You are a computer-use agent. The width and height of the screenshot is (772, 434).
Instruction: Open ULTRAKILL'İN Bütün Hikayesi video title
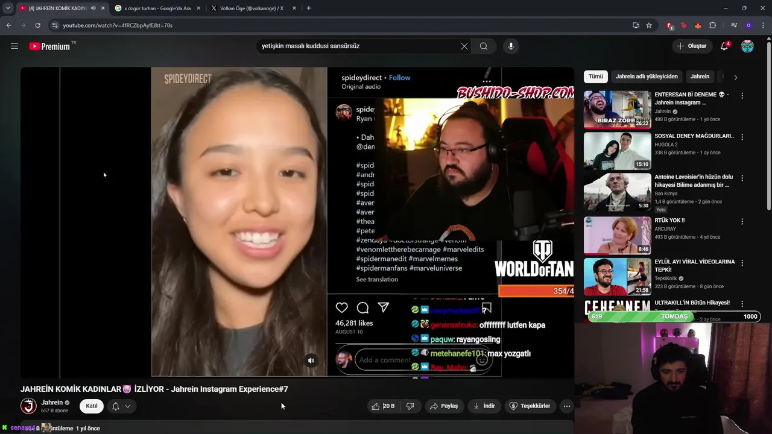(x=692, y=303)
